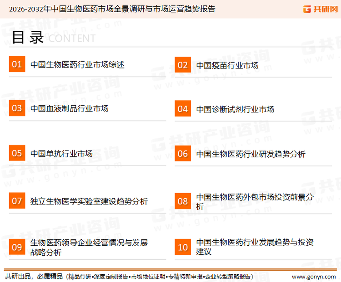This screenshot has width=341, height=282.
Task: Click the orange 01 number badge
Action: 17,64
